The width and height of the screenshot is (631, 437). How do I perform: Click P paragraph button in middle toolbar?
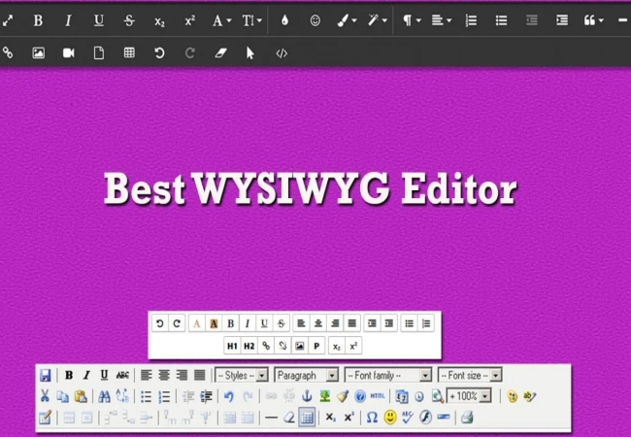(x=316, y=346)
